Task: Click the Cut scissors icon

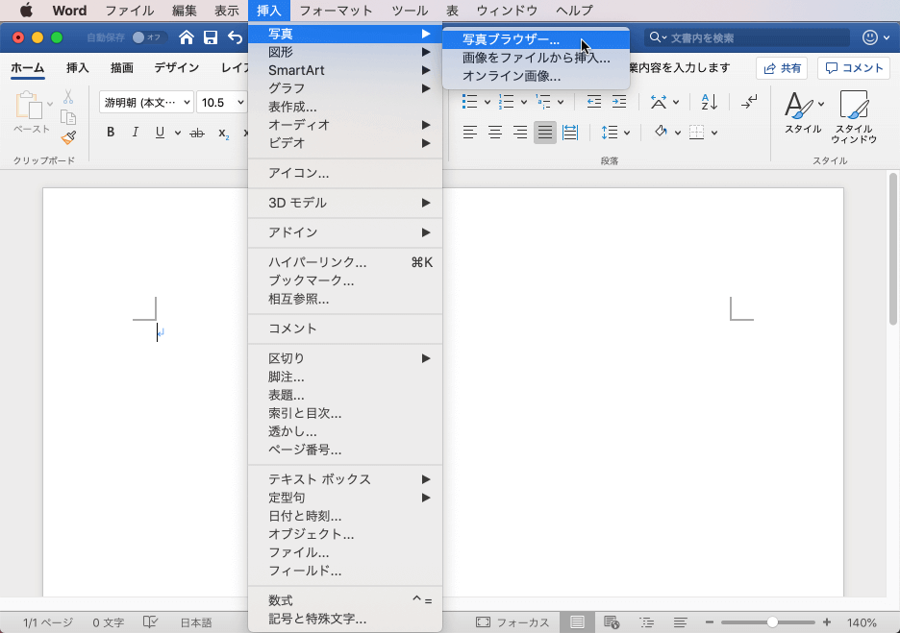Action: pyautogui.click(x=68, y=96)
